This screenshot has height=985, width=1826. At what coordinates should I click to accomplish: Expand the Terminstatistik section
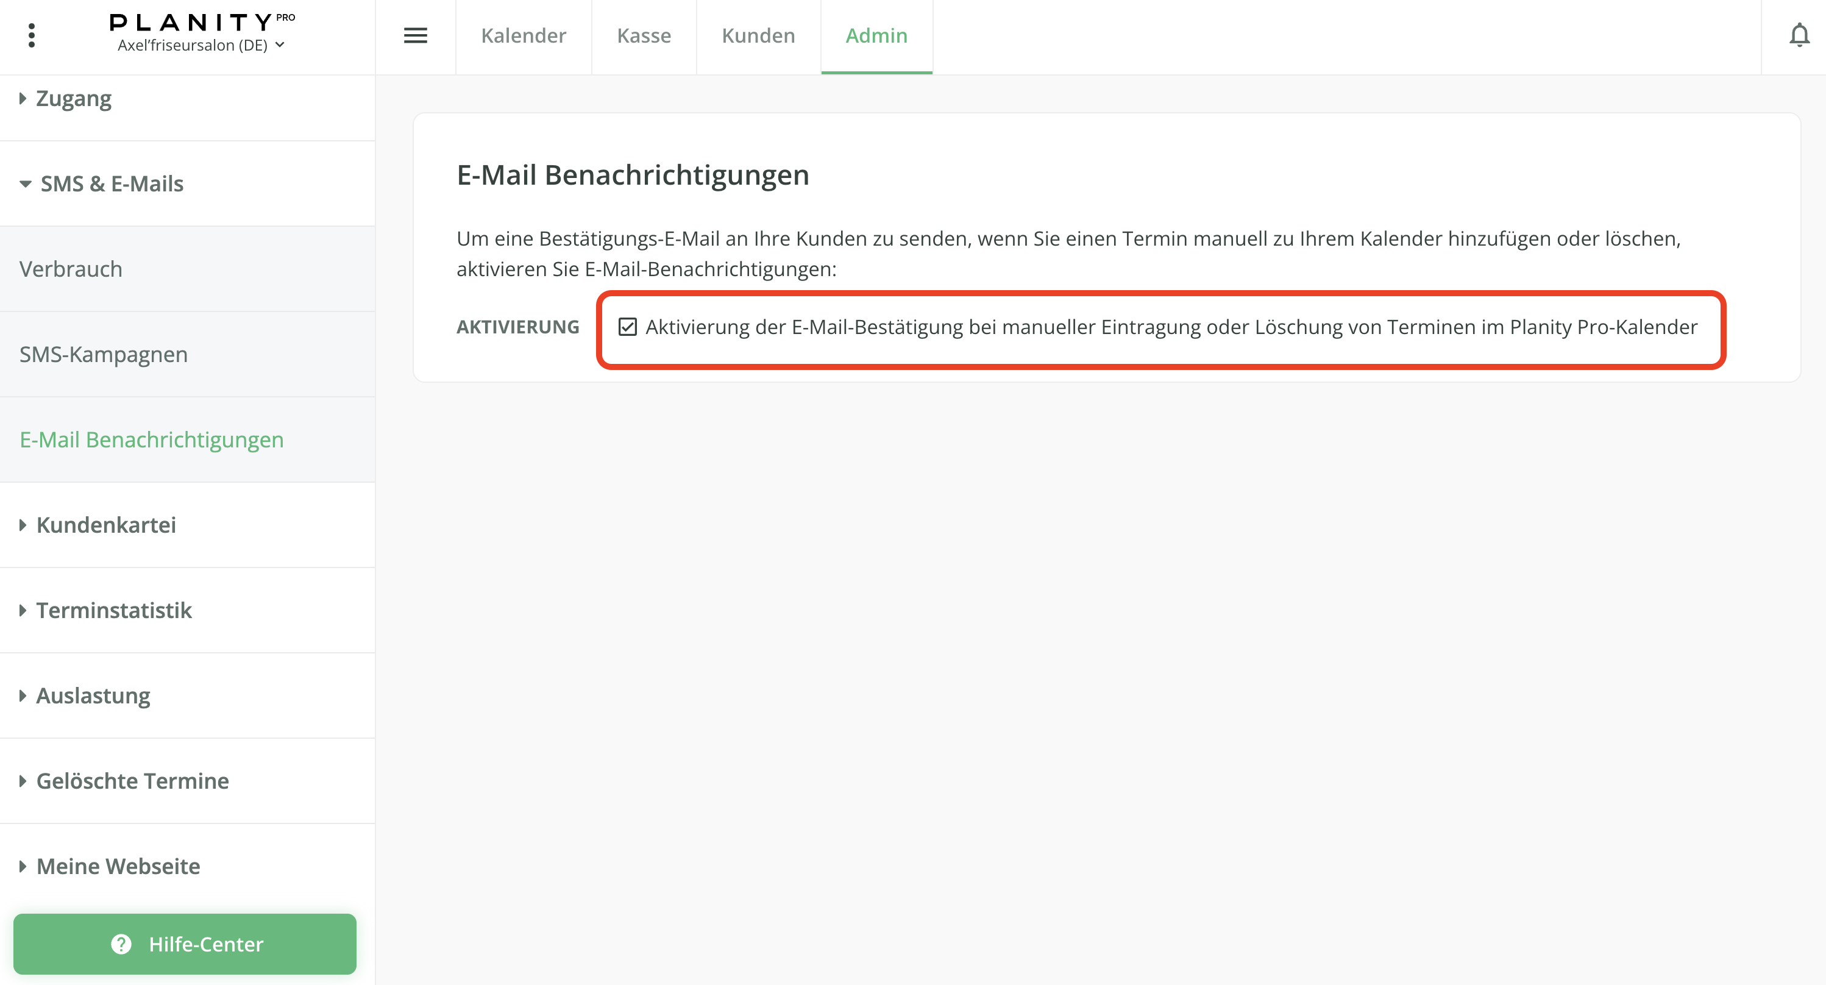click(x=113, y=610)
